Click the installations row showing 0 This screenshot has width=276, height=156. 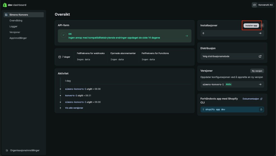pyautogui.click(x=232, y=33)
